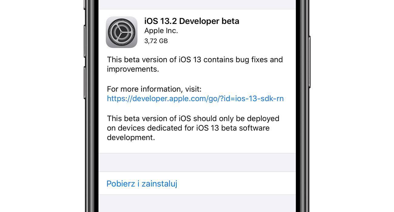This screenshot has height=212, width=394.
Task: Select the iOS 13.2 Developer beta title
Action: (x=192, y=21)
